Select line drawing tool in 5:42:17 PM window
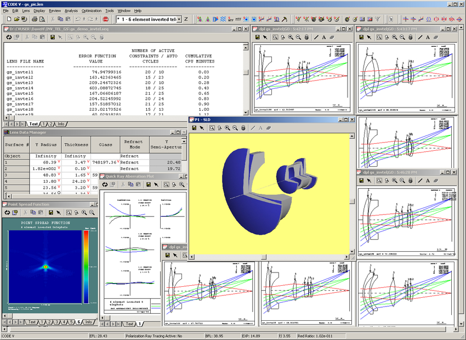The height and width of the screenshot is (340, 466). [x=316, y=37]
